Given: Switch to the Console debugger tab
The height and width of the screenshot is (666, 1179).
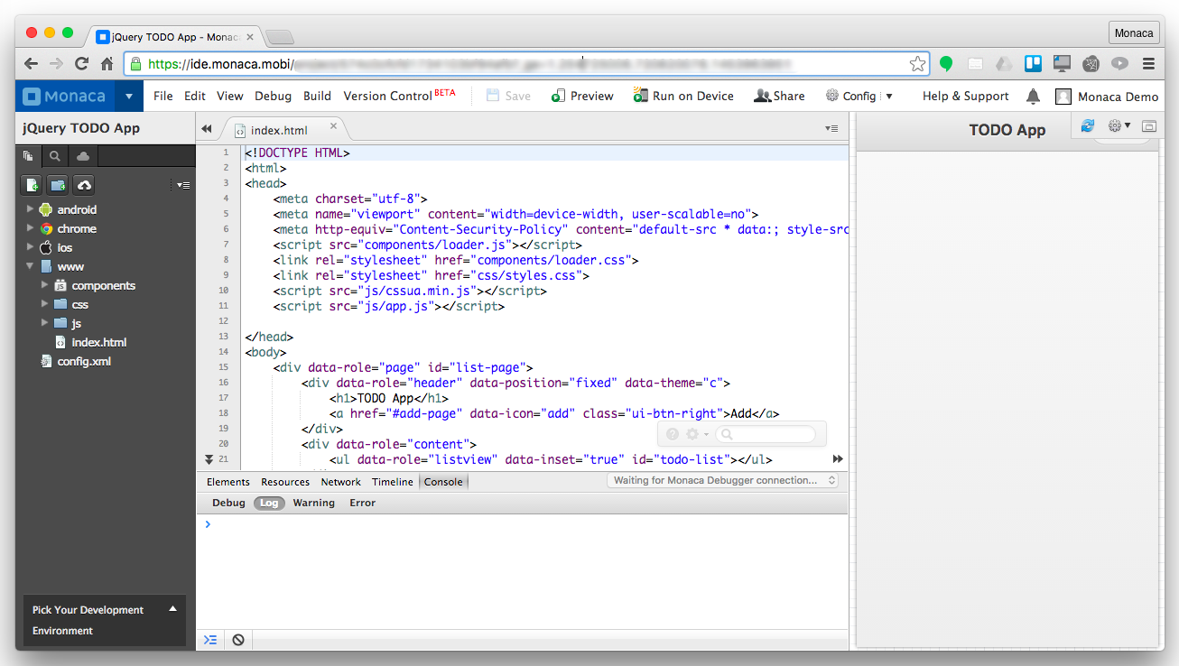Looking at the screenshot, I should point(443,482).
